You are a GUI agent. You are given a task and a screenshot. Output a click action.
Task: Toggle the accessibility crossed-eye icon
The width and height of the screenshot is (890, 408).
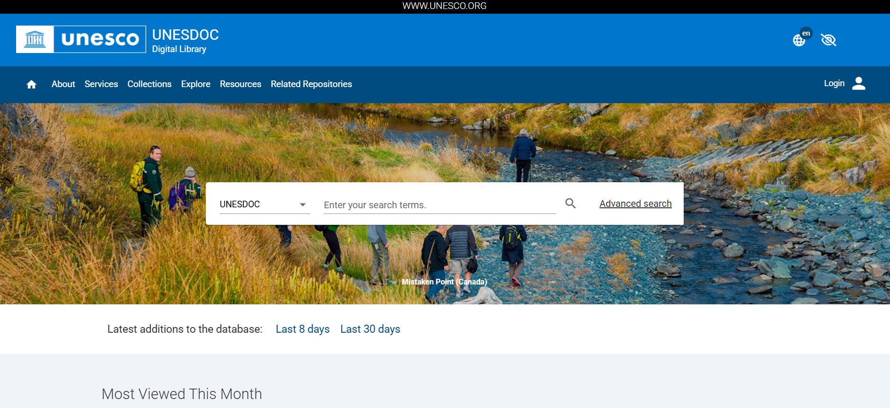828,40
